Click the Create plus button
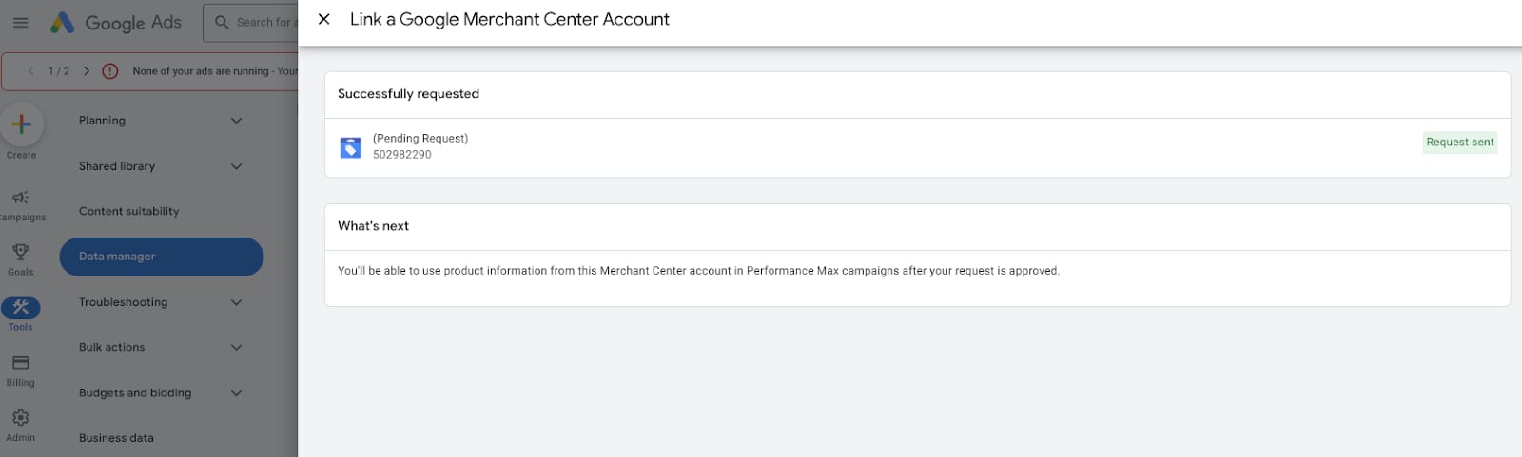Viewport: 1522px width, 457px height. (x=21, y=124)
